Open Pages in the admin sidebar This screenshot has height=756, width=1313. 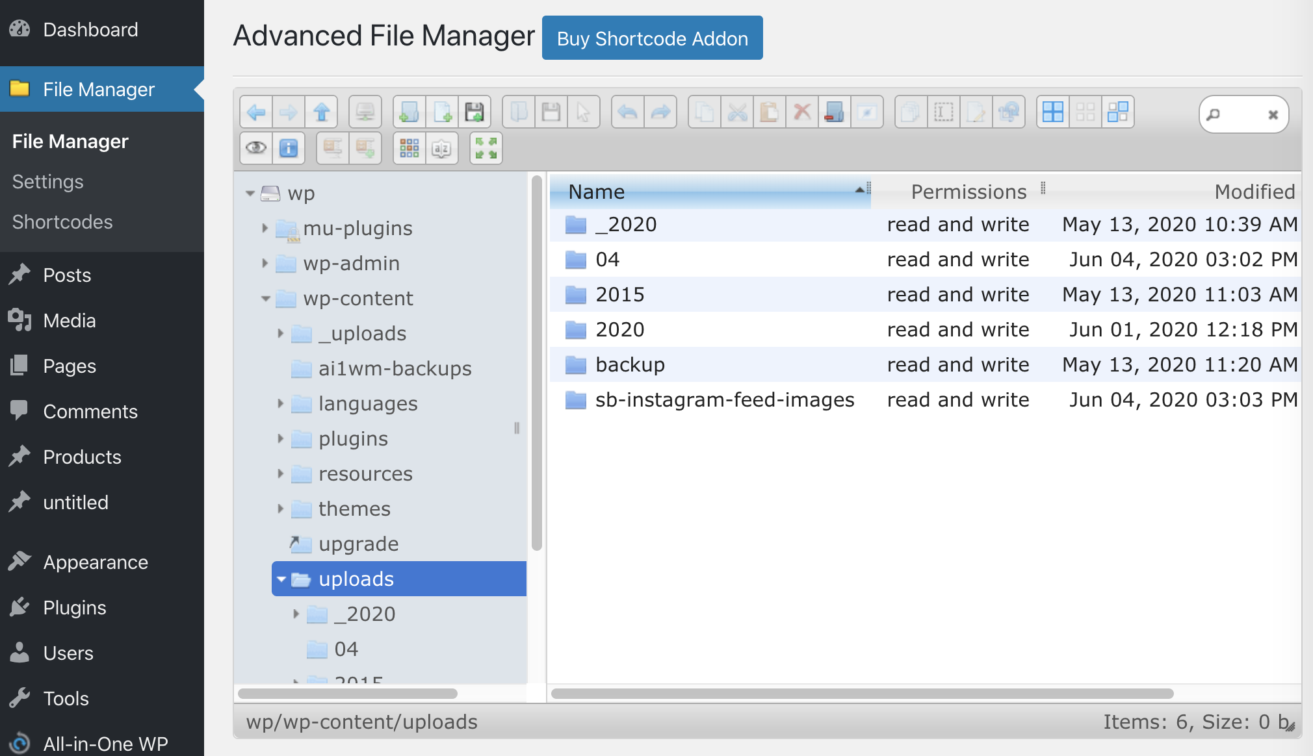[x=102, y=366]
